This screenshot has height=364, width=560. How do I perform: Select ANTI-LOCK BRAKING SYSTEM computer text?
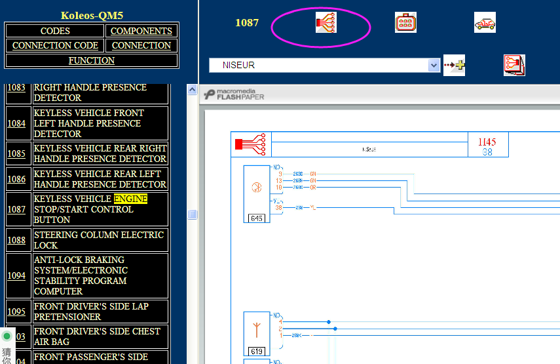point(81,275)
